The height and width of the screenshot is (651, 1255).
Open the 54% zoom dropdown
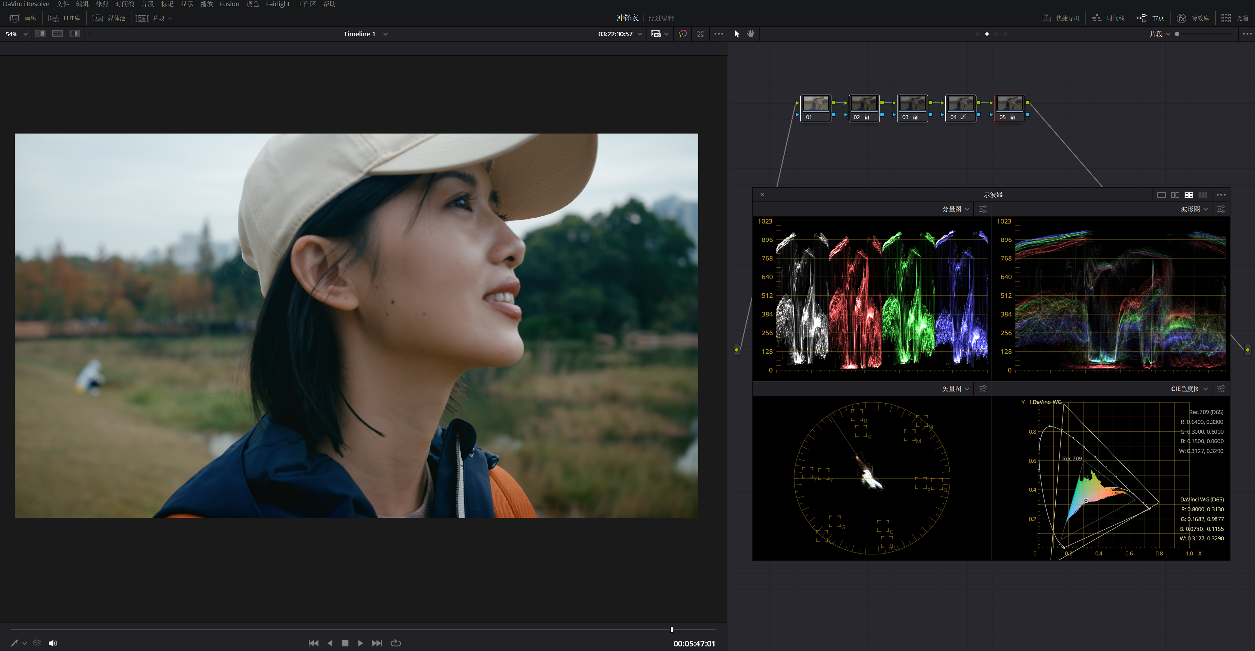pos(17,34)
